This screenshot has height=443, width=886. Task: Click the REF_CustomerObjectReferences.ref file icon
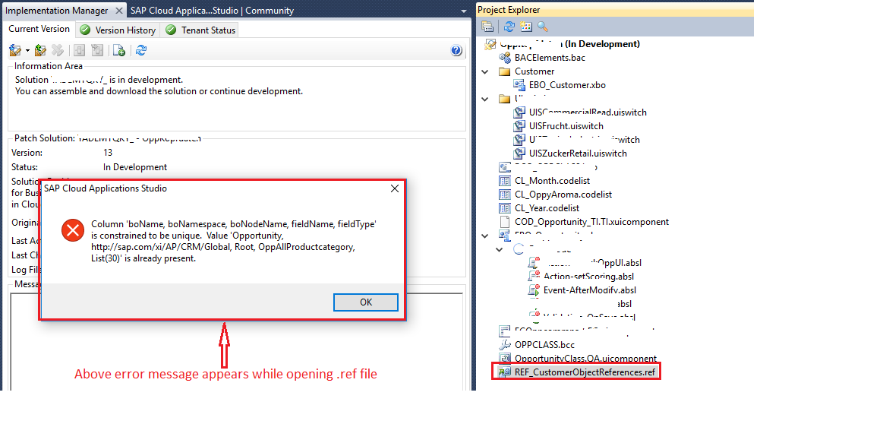(x=505, y=372)
